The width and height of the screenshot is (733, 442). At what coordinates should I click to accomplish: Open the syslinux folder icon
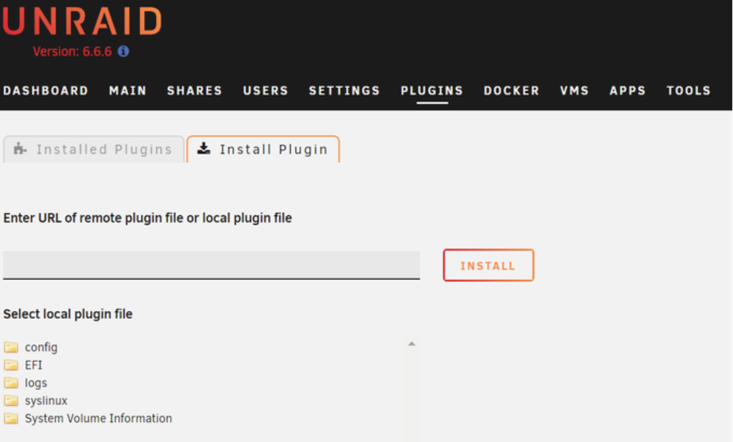point(11,401)
